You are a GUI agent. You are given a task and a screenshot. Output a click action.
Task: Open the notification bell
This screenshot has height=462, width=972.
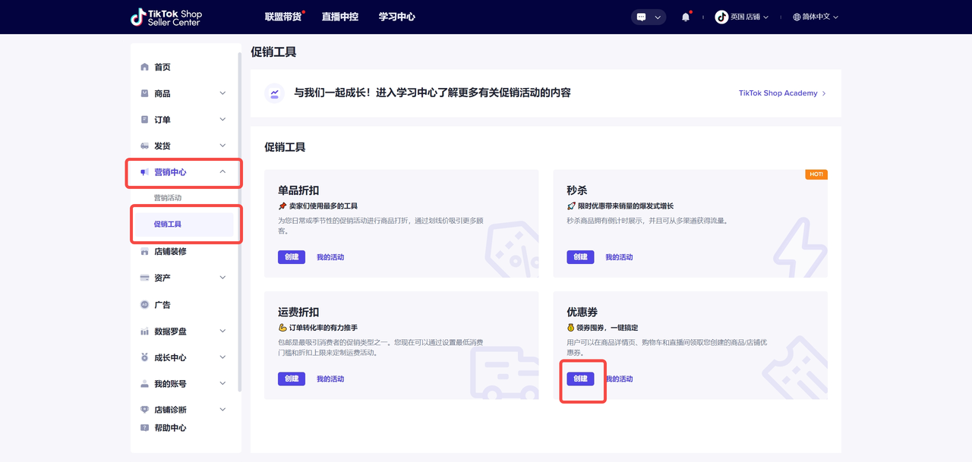[686, 17]
